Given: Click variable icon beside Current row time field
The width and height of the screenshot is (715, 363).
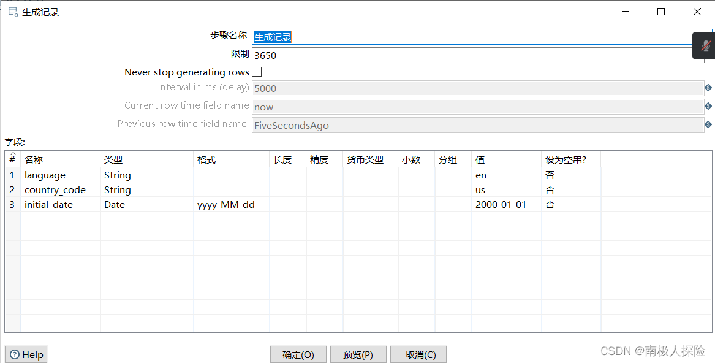Looking at the screenshot, I should [708, 106].
